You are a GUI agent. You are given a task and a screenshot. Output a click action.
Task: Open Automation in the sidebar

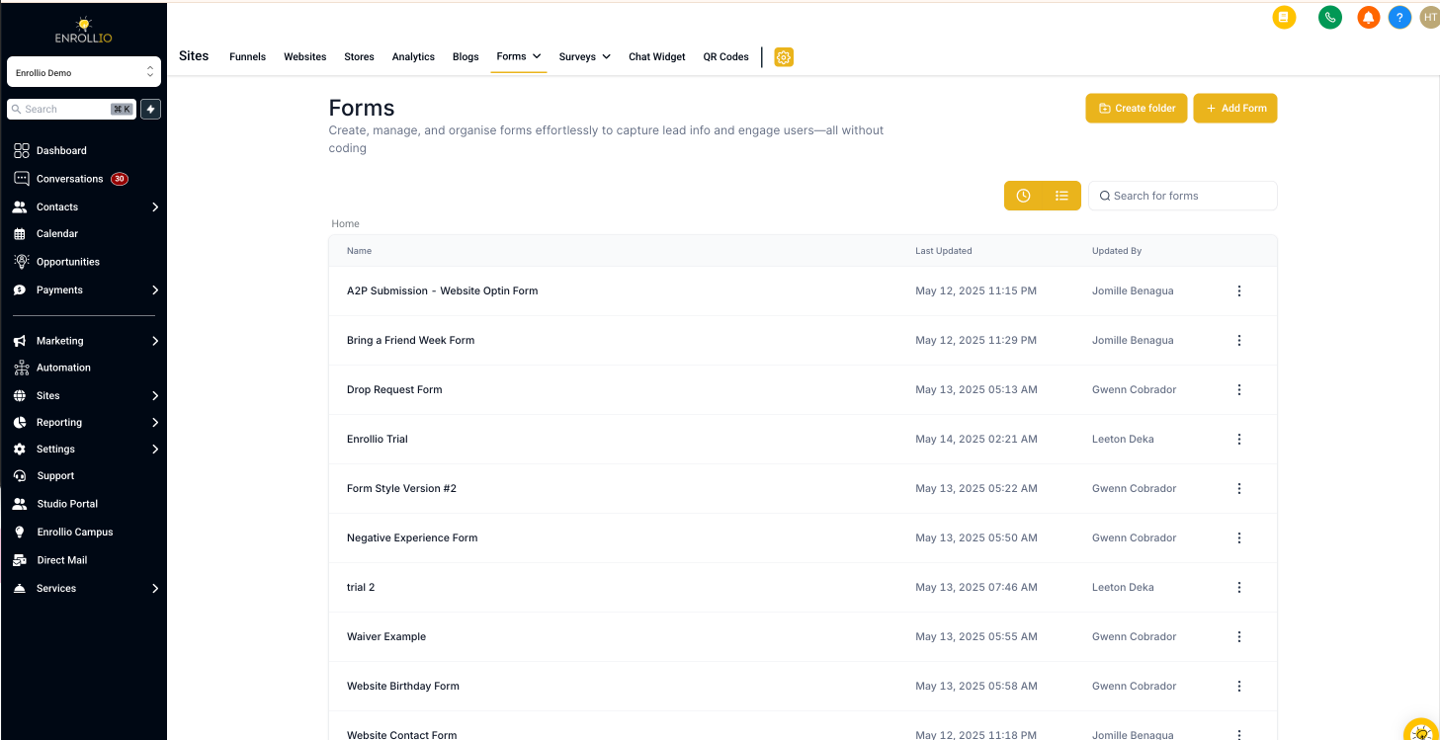pyautogui.click(x=63, y=368)
